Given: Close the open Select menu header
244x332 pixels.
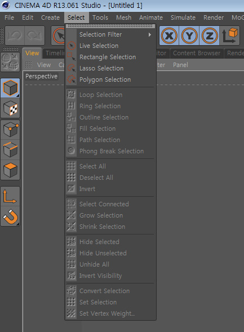Looking at the screenshot, I should pos(76,17).
